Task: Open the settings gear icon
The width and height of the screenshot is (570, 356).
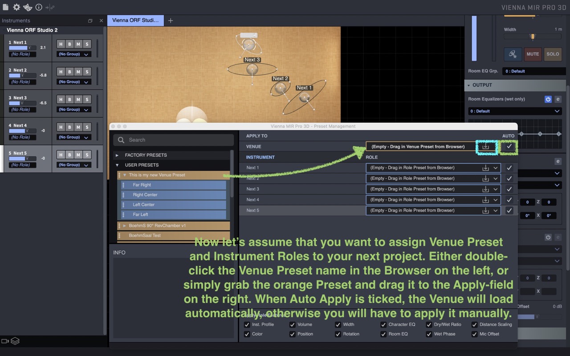Action: coord(16,7)
